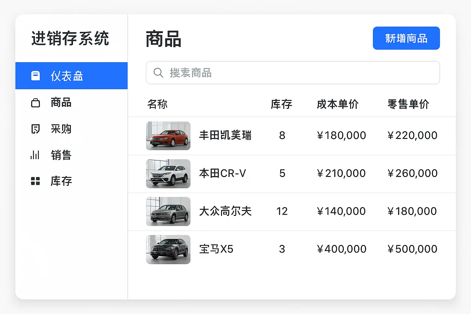Click the 宝马X5 product name
The width and height of the screenshot is (471, 314).
(216, 249)
